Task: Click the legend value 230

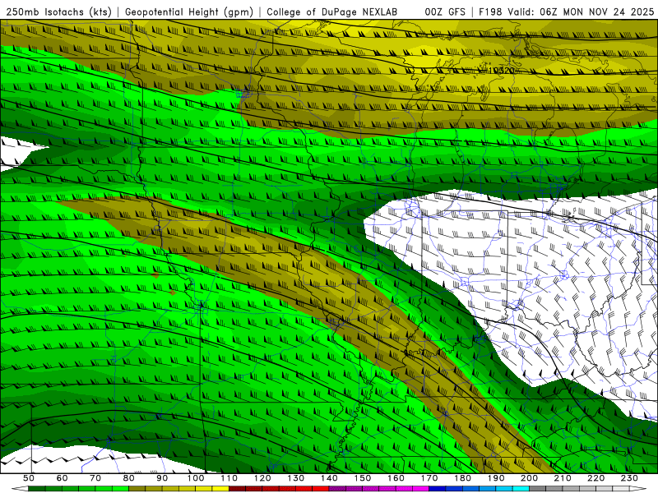Action: pyautogui.click(x=629, y=478)
